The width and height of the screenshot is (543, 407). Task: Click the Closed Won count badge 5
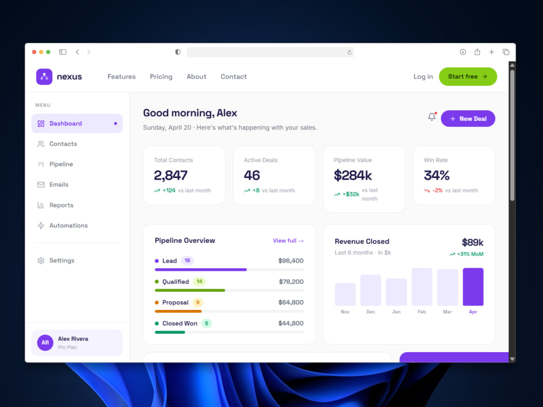pos(207,323)
